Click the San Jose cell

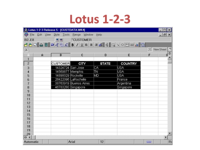click(x=82, y=68)
